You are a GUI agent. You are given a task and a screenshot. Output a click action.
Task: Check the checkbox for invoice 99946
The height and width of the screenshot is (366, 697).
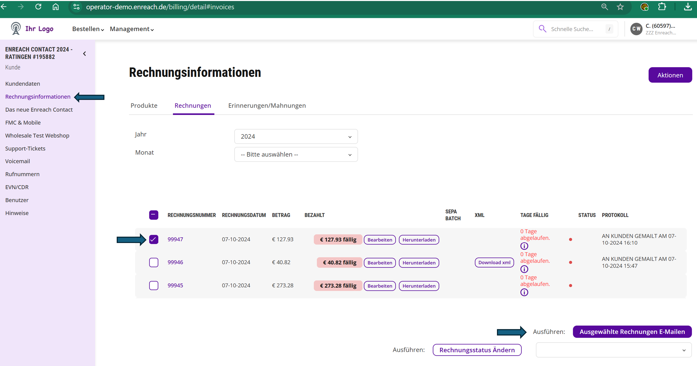coord(153,262)
